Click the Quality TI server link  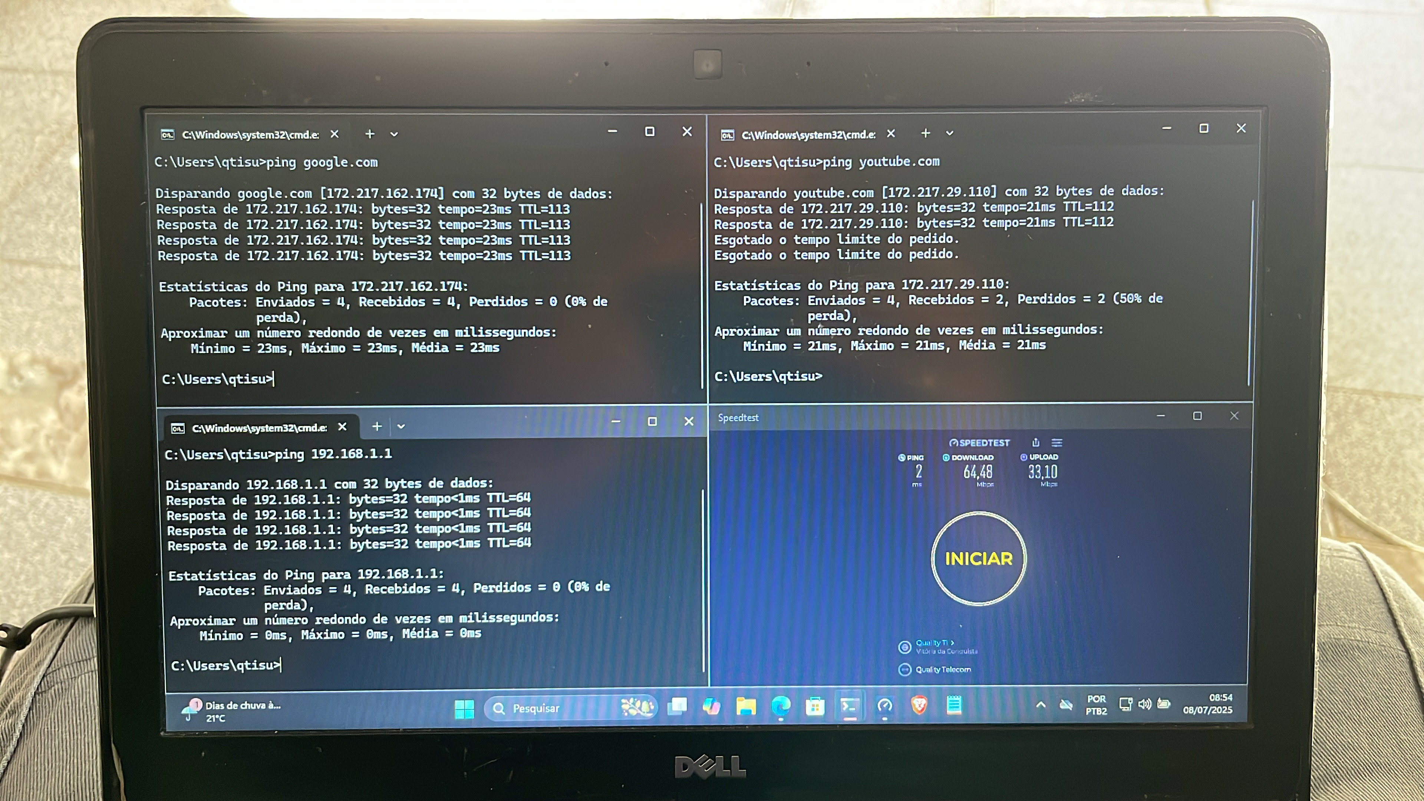pos(934,643)
